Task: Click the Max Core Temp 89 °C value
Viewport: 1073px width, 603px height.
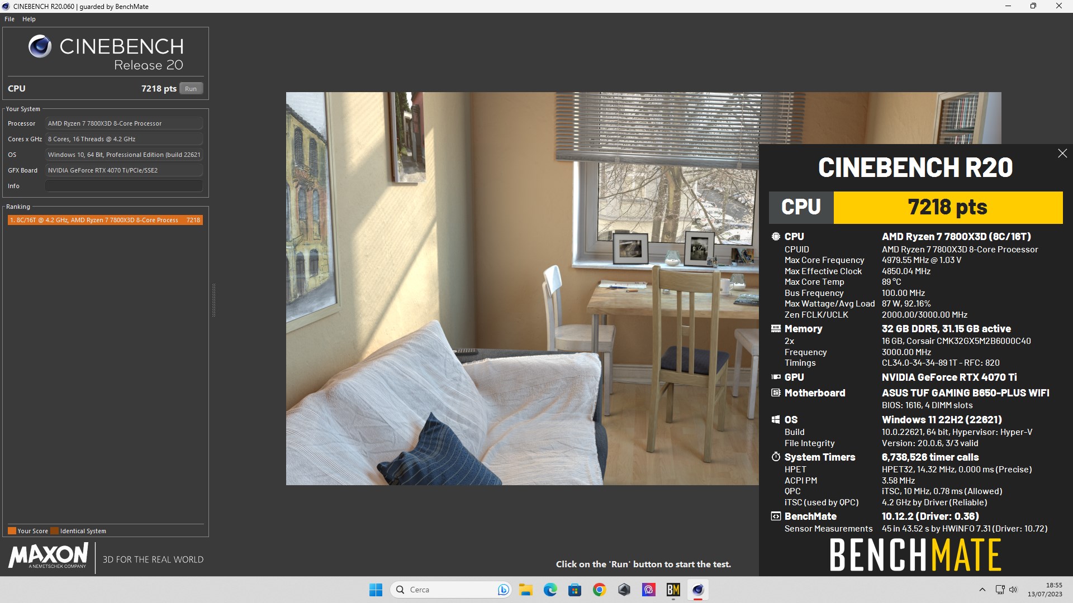Action: 891,282
